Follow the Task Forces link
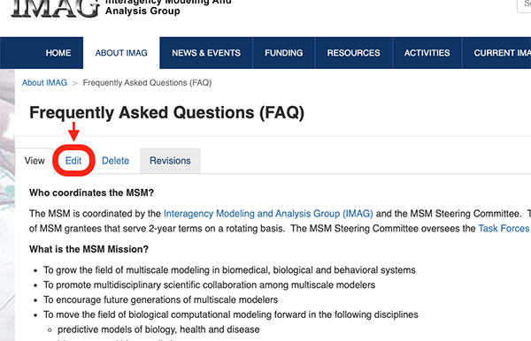 pos(504,229)
